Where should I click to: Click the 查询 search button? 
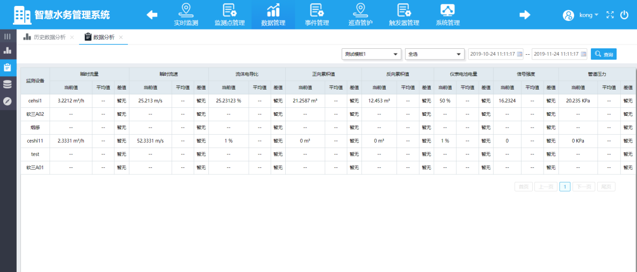pyautogui.click(x=603, y=54)
